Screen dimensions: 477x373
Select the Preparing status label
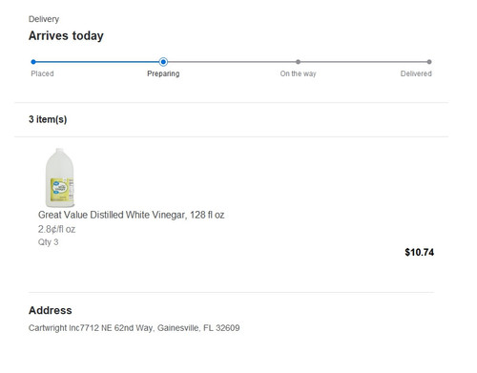point(163,73)
